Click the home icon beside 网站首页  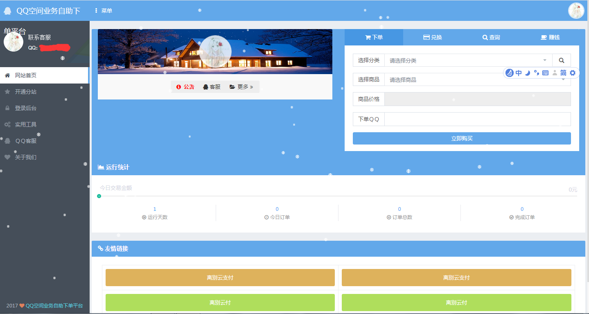tap(7, 75)
